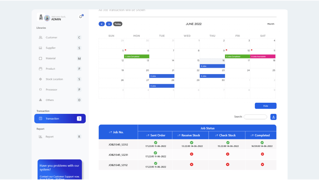This screenshot has height=180, width=319.
Task: Sort table by Job No. column
Action: 116,132
